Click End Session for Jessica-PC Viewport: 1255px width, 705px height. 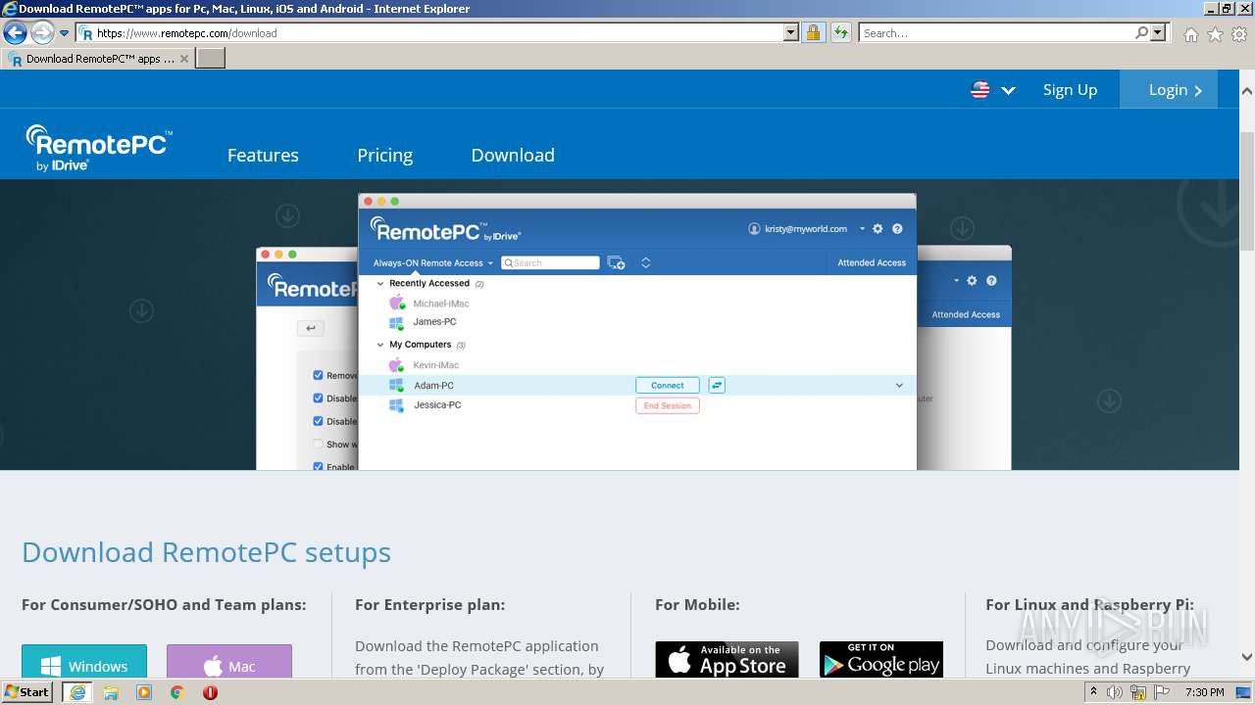coord(668,405)
